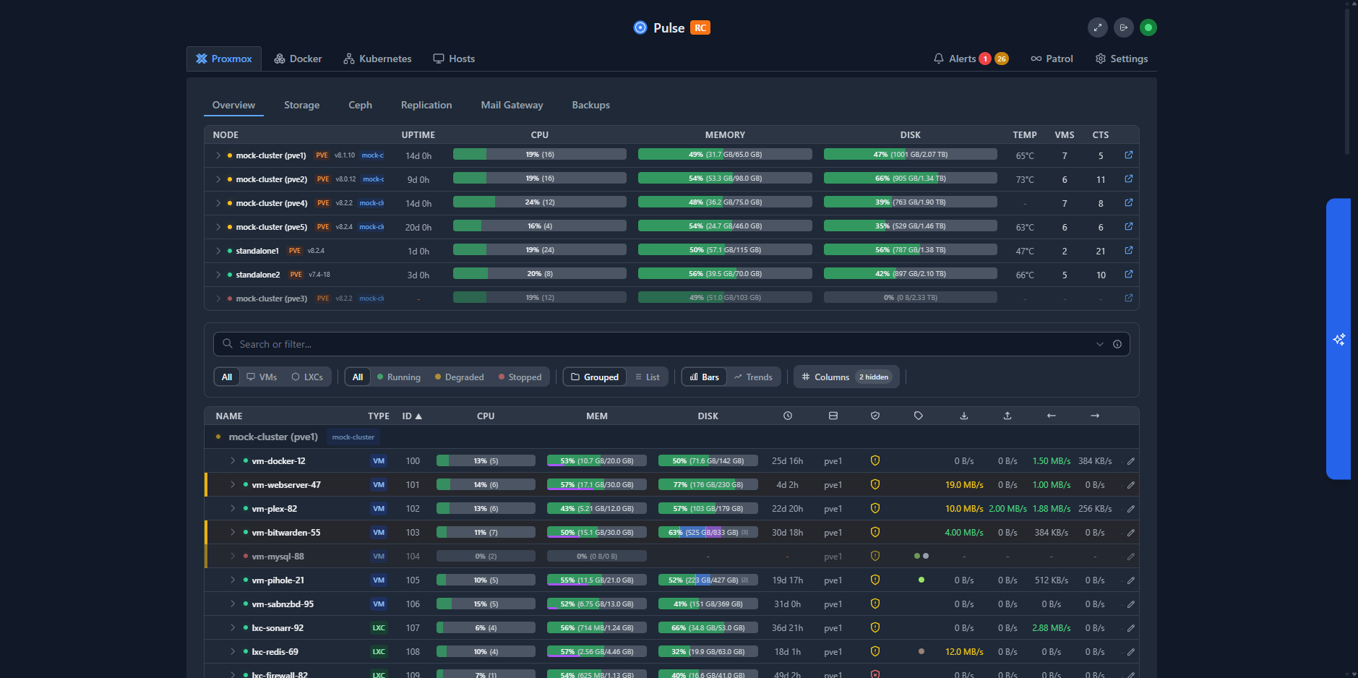Screen dimensions: 1358x678
Task: Focus the Search or filter input
Action: point(671,344)
